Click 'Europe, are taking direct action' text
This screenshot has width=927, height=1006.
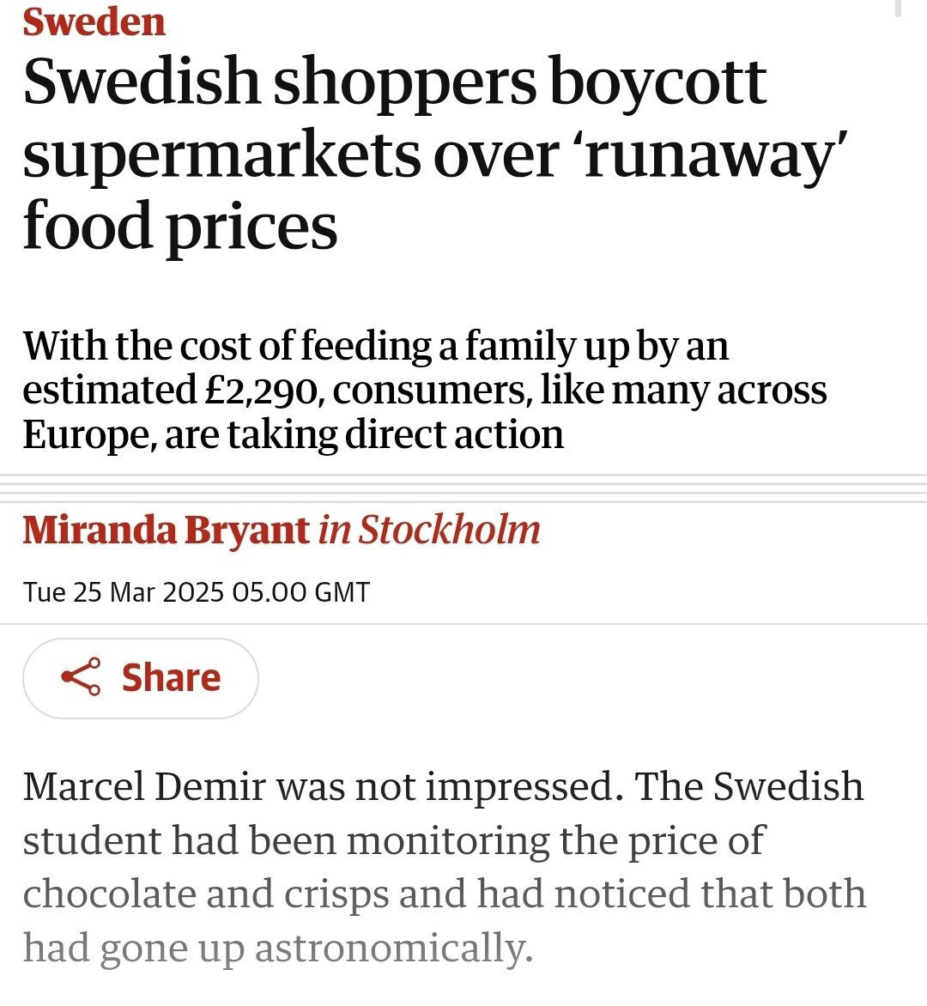coord(293,434)
